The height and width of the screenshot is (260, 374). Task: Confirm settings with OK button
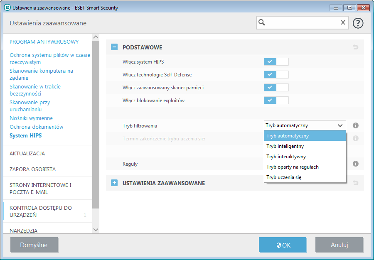coord(283,245)
